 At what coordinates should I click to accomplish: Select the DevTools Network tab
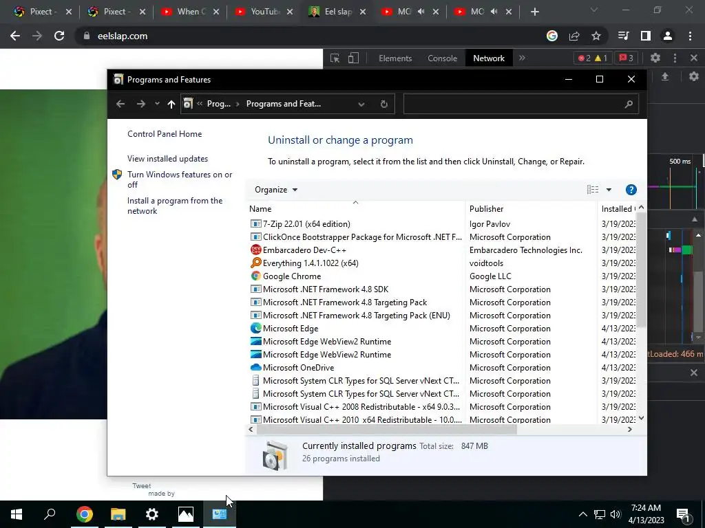(x=489, y=58)
